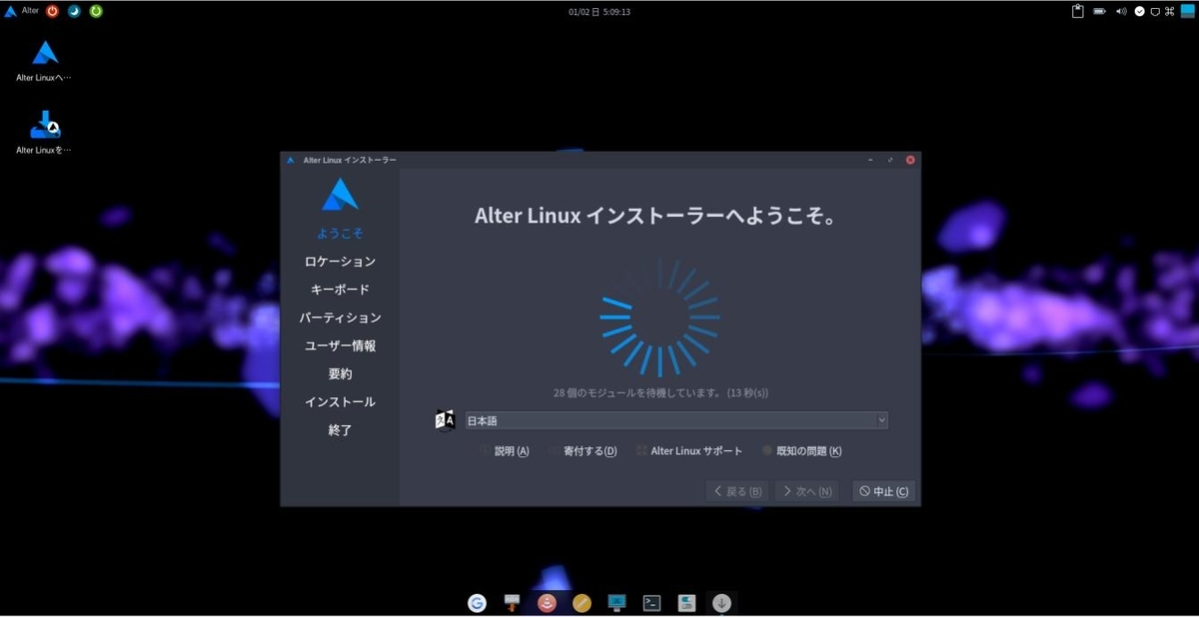
Task: Open the 日本語 language dropdown
Action: pos(676,420)
